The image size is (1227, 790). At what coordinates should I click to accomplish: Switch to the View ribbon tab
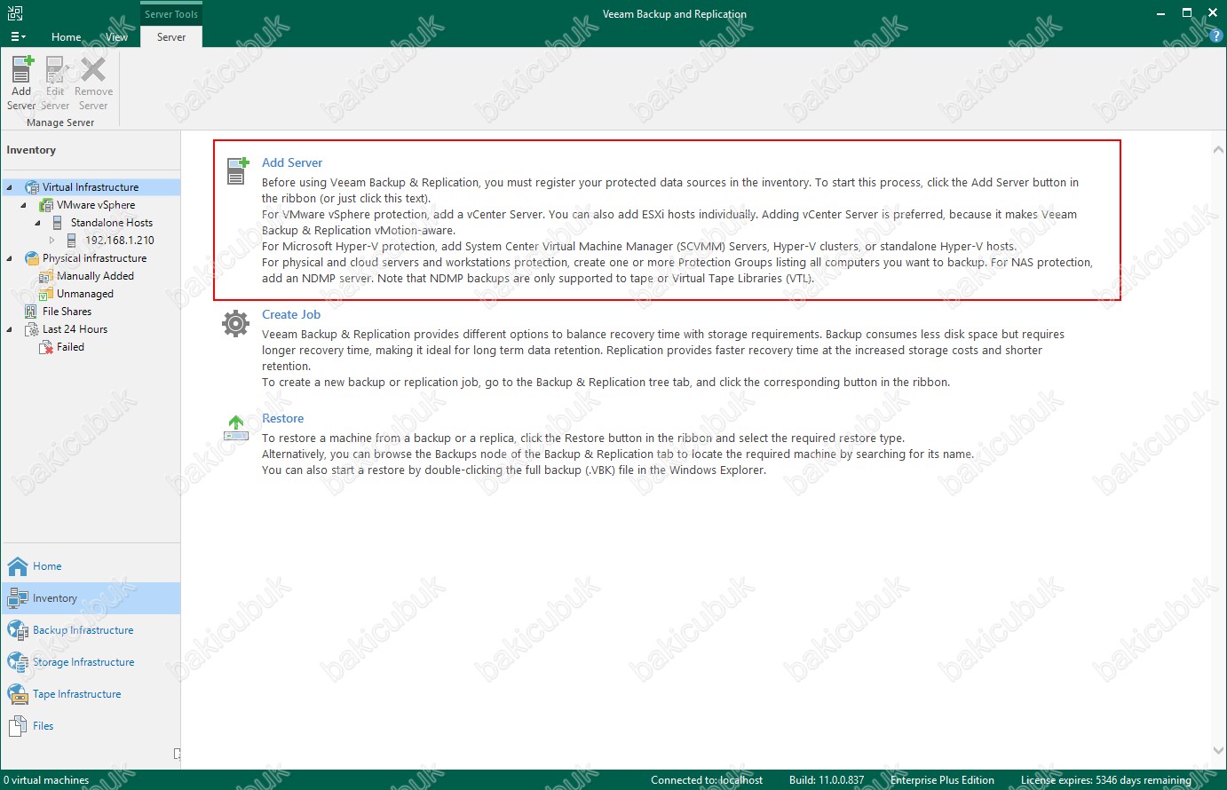point(116,36)
